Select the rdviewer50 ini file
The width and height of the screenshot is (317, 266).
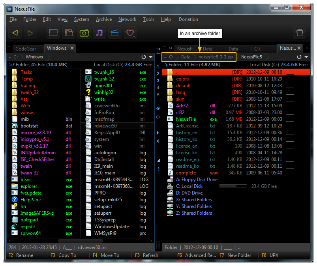118,126
